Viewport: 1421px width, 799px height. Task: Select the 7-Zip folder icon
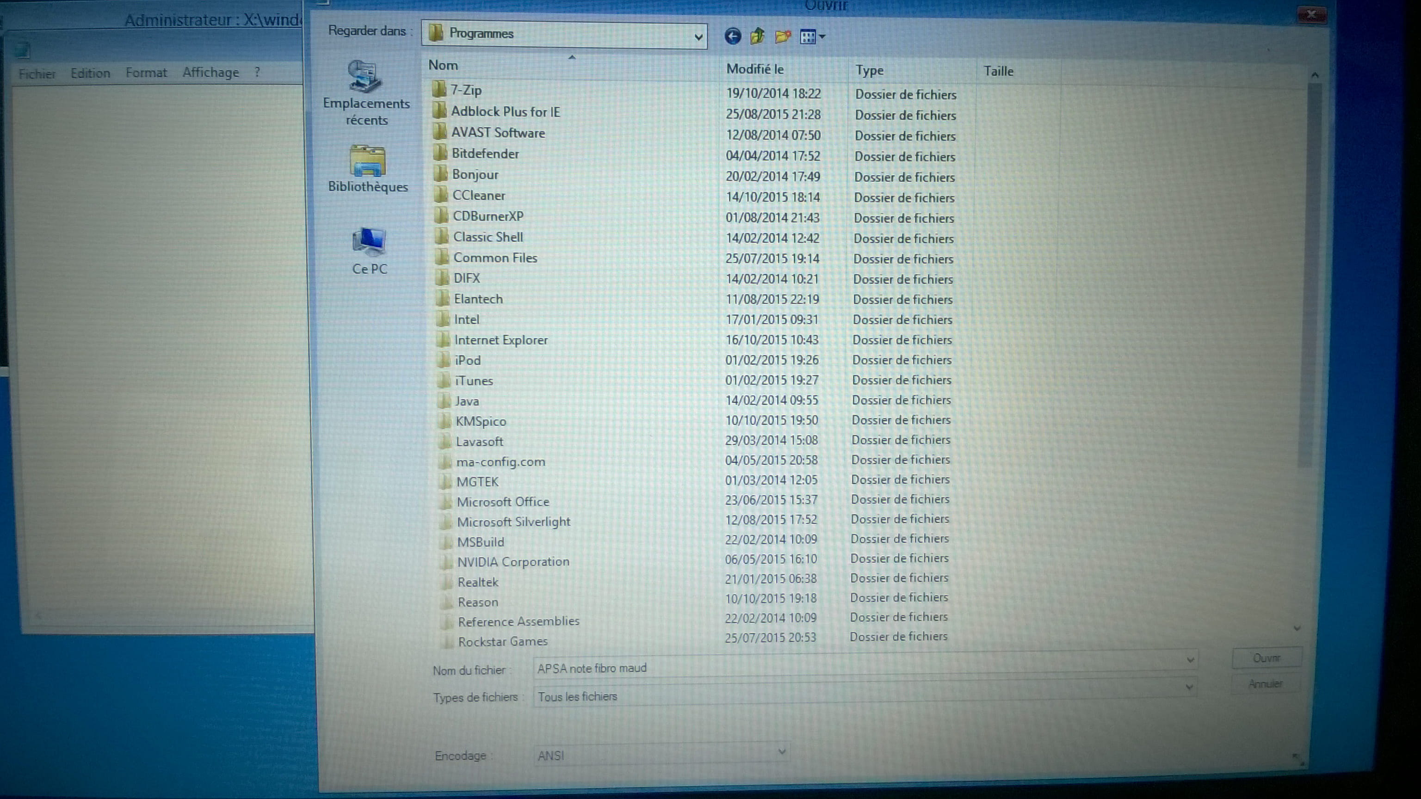pyautogui.click(x=439, y=89)
